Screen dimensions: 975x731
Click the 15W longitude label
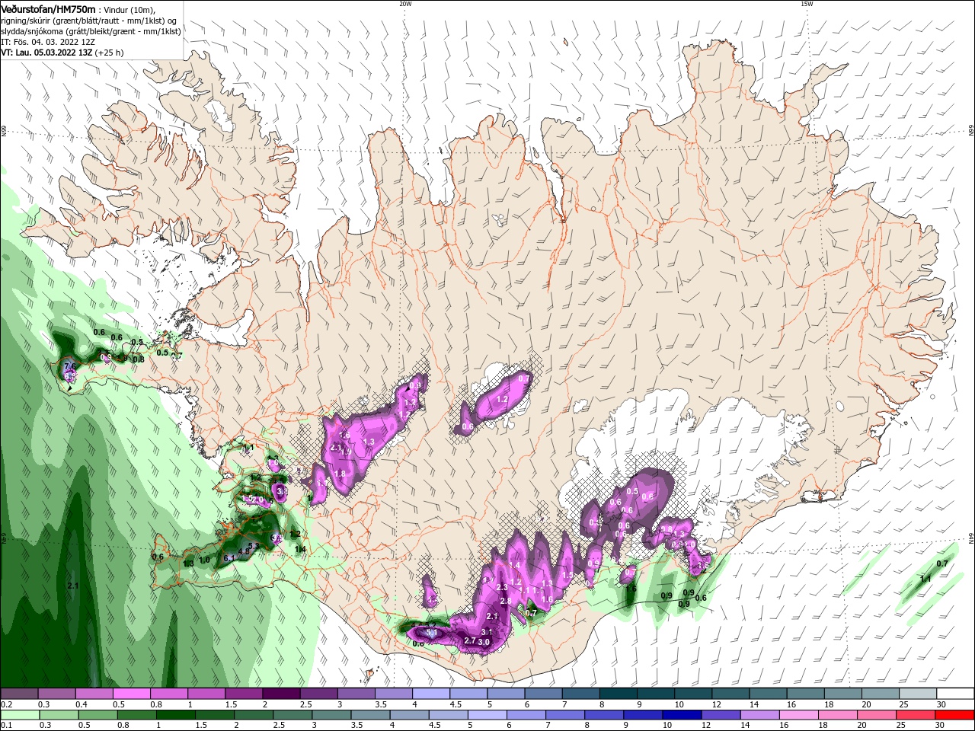[x=807, y=4]
